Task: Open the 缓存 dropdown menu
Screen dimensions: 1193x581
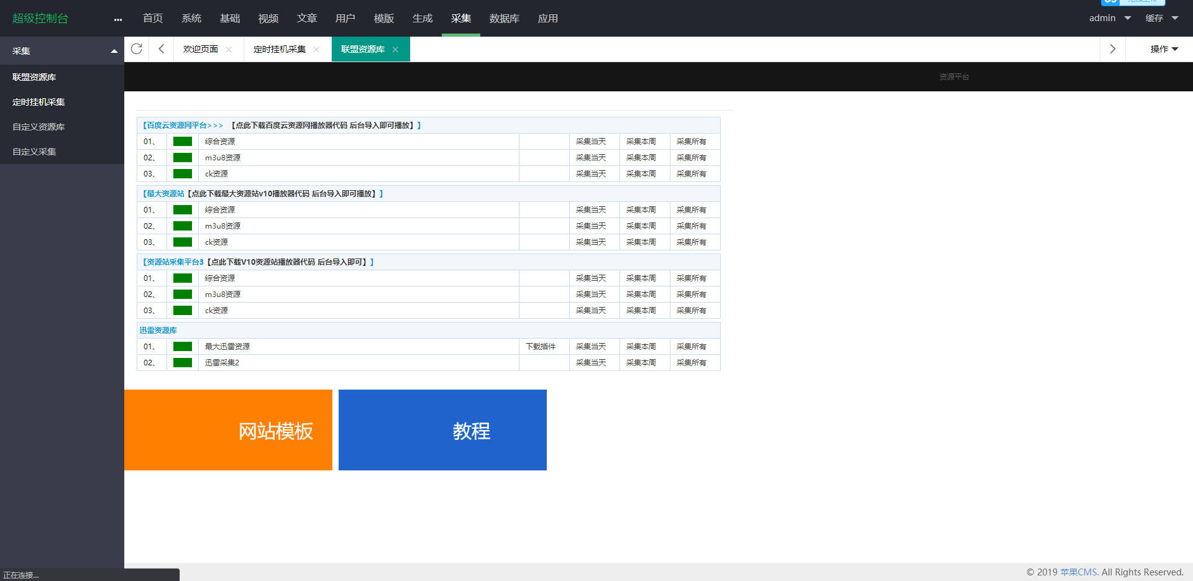Action: pyautogui.click(x=1162, y=18)
